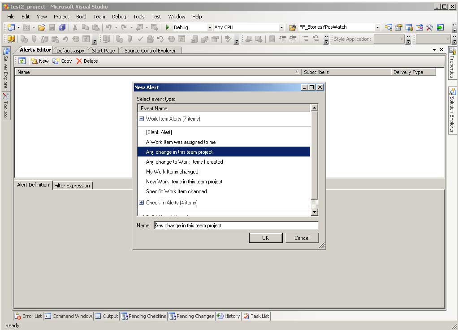
Task: Click the Delete alert button label
Action: click(91, 61)
